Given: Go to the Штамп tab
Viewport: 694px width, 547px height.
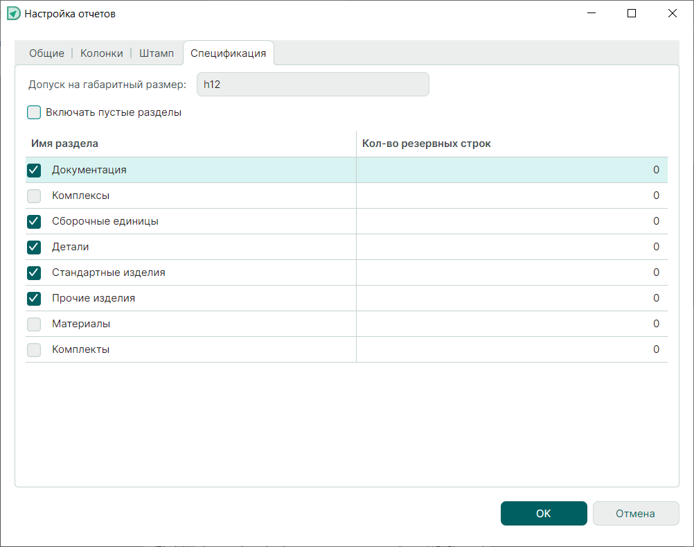Looking at the screenshot, I should click(157, 53).
